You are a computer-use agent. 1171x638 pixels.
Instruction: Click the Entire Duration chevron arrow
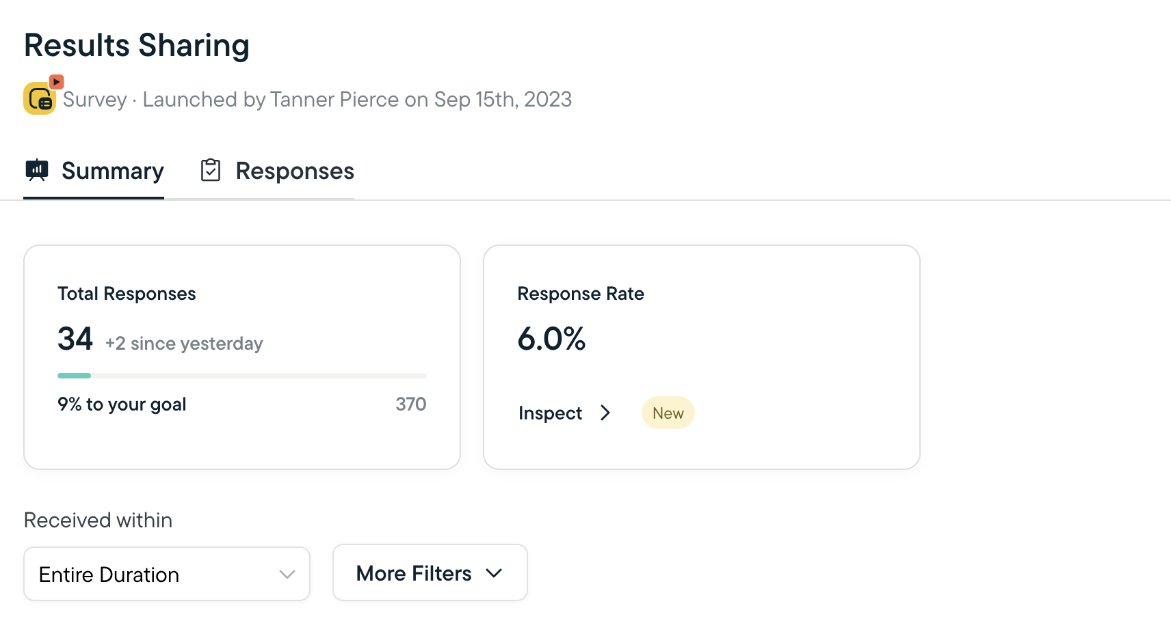coord(287,574)
